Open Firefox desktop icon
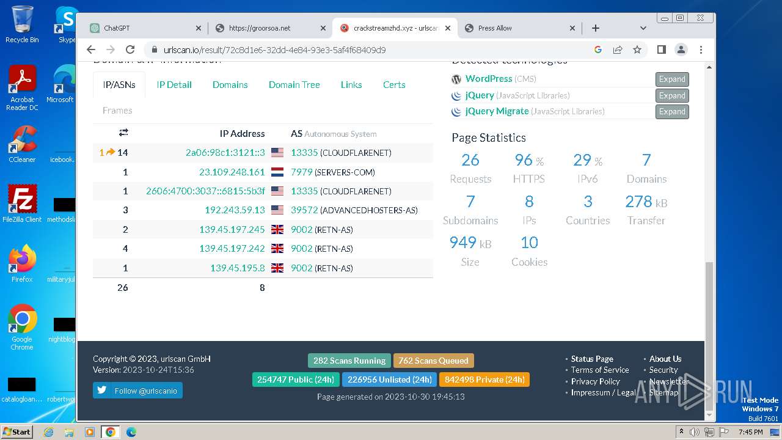Image resolution: width=782 pixels, height=440 pixels. 22,264
